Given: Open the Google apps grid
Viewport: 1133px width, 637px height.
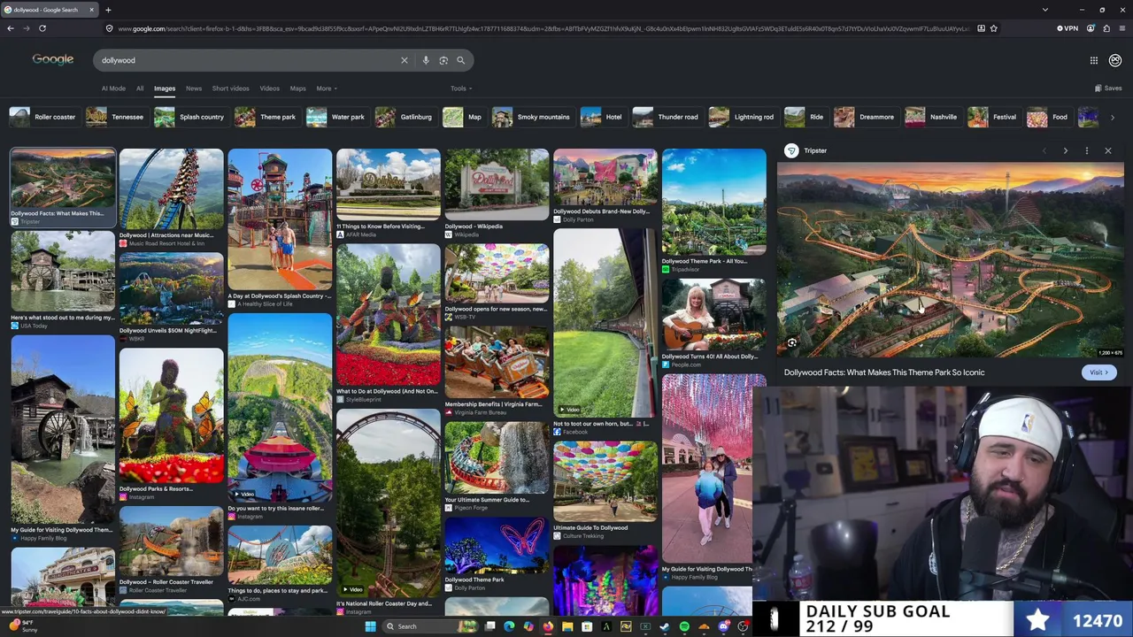Looking at the screenshot, I should pyautogui.click(x=1094, y=60).
